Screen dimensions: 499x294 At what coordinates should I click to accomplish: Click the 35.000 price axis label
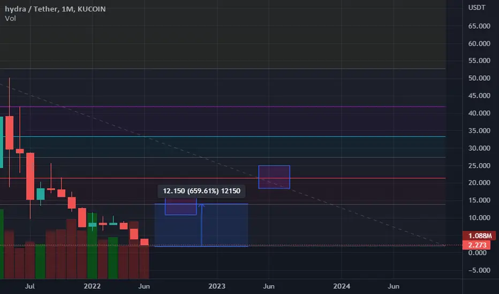(479, 130)
